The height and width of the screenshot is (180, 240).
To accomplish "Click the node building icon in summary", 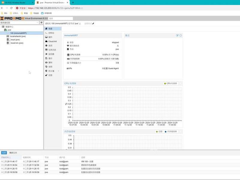I will pos(68,49).
